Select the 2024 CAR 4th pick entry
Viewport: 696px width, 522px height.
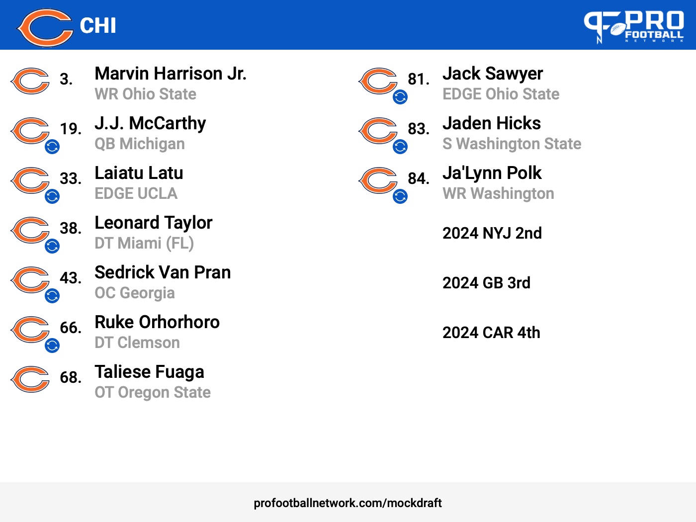(491, 333)
